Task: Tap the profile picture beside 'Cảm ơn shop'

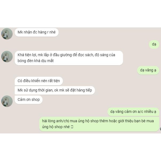Action: [7, 101]
